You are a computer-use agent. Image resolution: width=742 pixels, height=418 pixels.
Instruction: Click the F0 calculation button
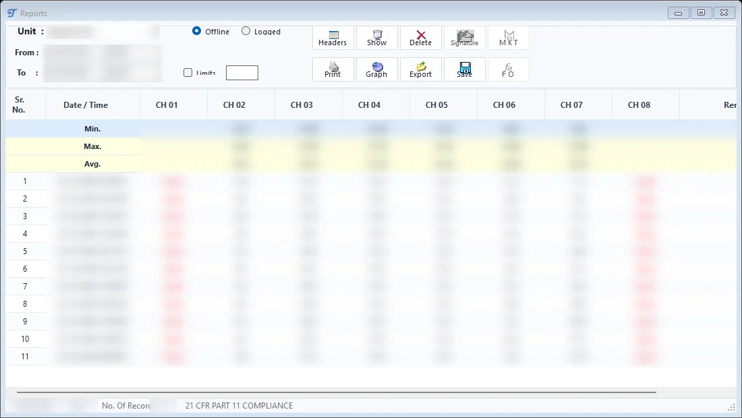[508, 69]
